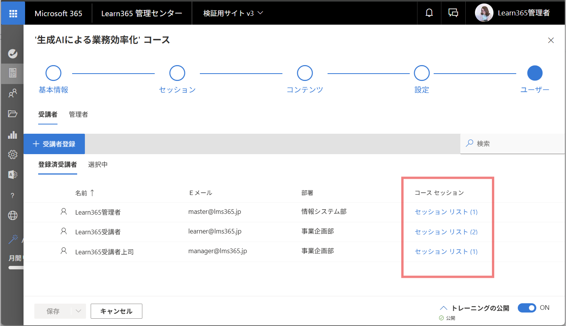This screenshot has height=326, width=566.
Task: Click the Eメール column header
Action: (x=201, y=193)
